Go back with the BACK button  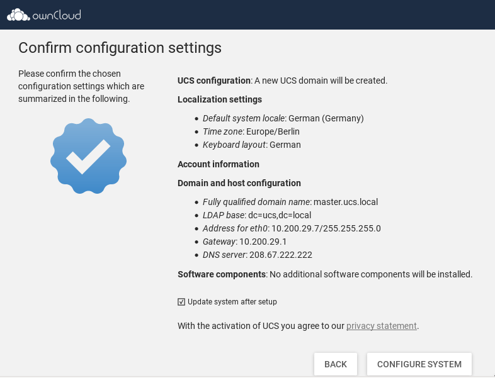(x=335, y=364)
